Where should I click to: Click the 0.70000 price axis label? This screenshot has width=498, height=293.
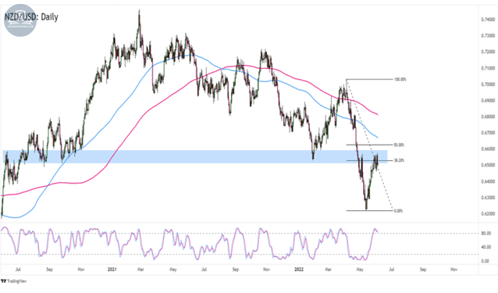coord(488,84)
